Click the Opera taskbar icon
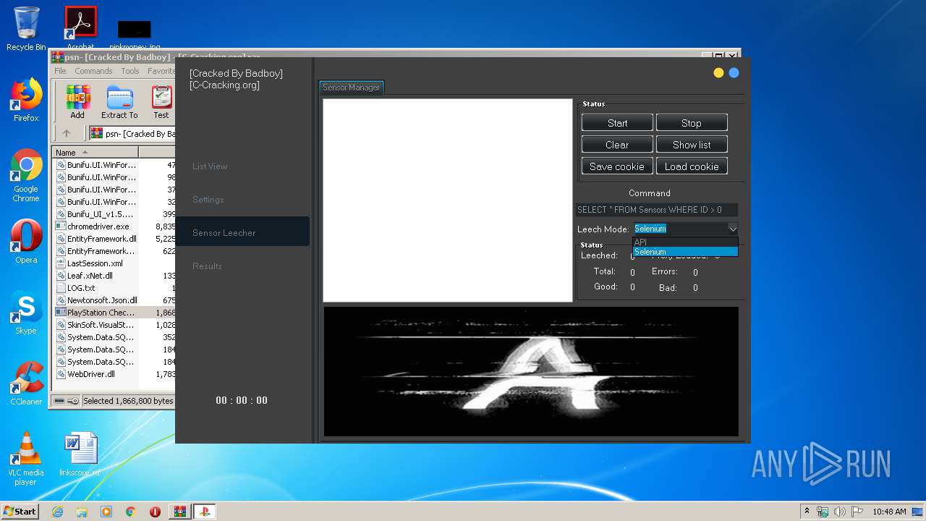The height and width of the screenshot is (521, 926). pos(155,512)
